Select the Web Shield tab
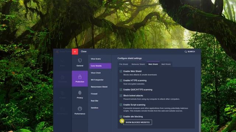 (153, 64)
